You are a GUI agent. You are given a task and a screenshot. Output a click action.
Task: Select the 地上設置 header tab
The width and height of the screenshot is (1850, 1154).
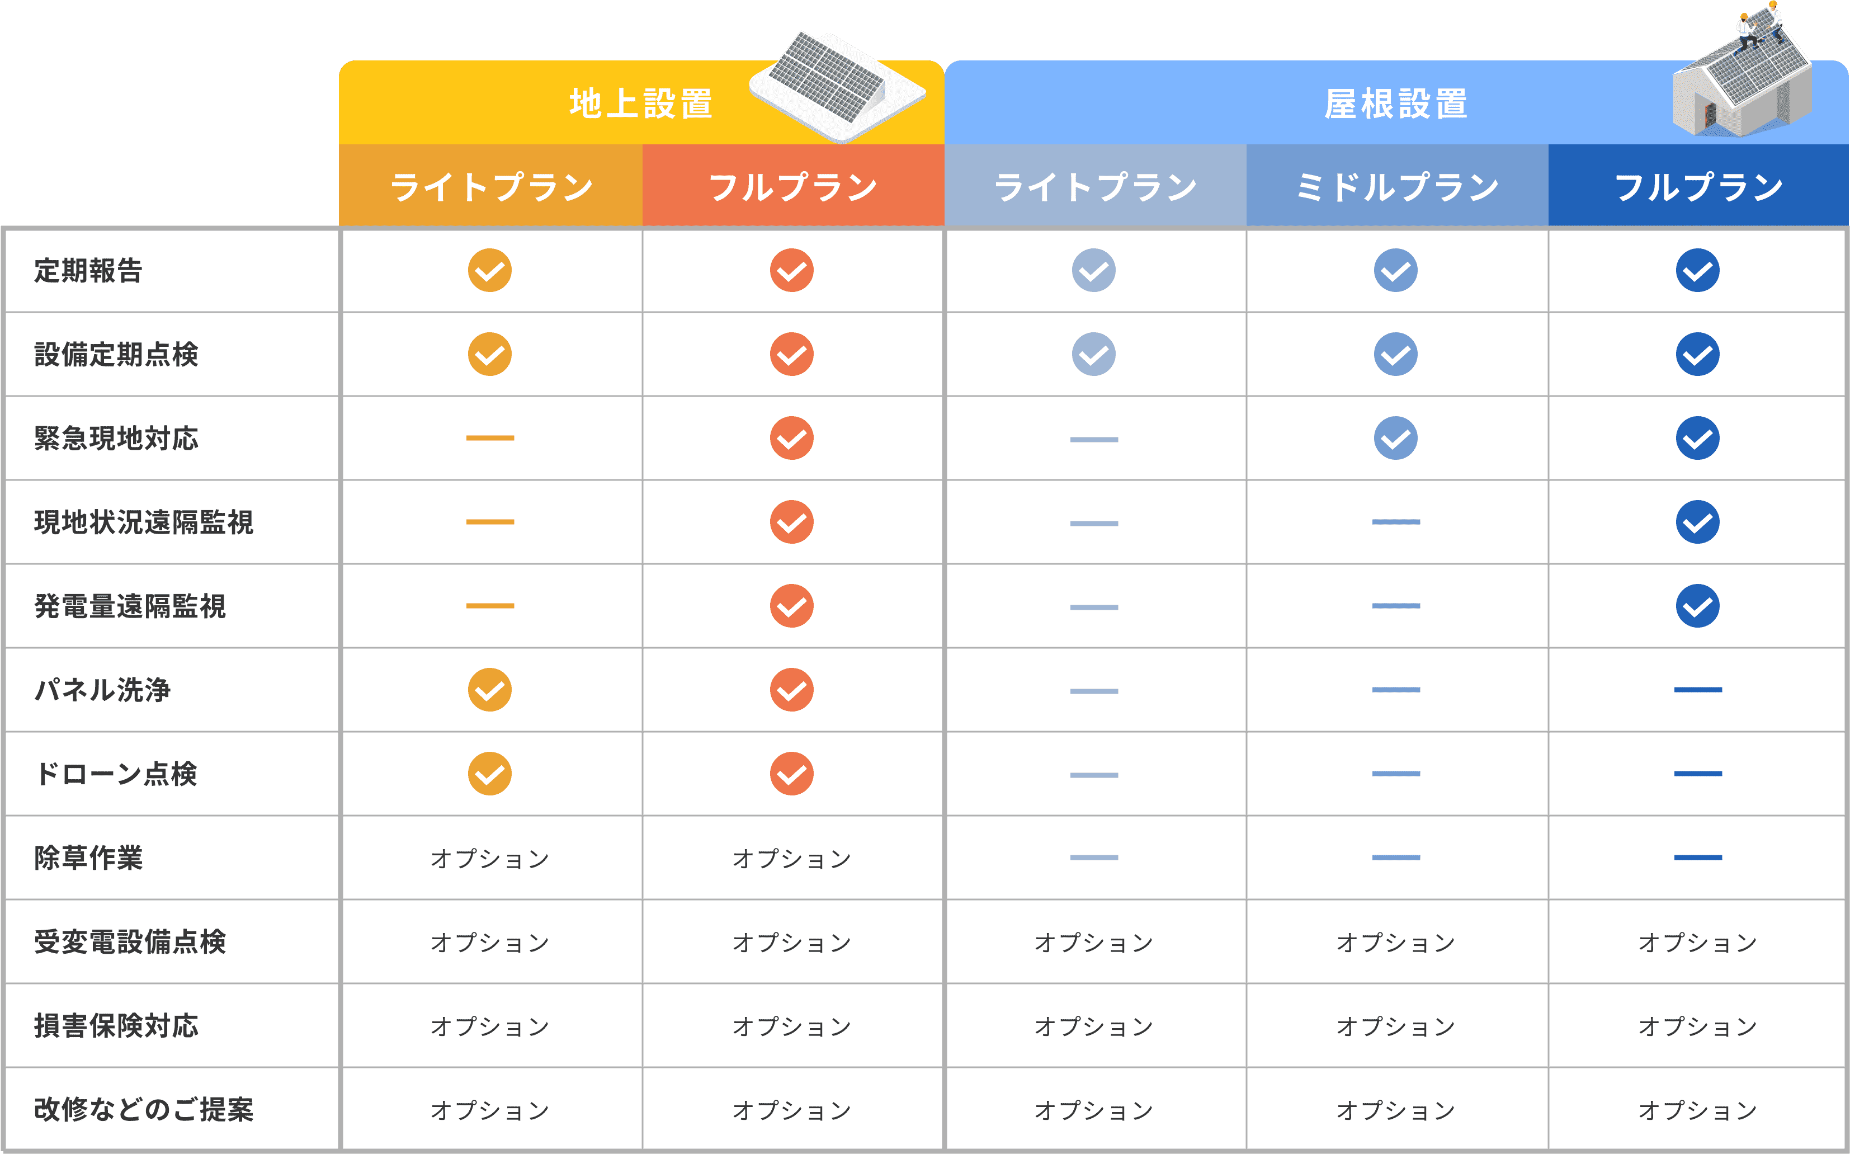click(641, 103)
